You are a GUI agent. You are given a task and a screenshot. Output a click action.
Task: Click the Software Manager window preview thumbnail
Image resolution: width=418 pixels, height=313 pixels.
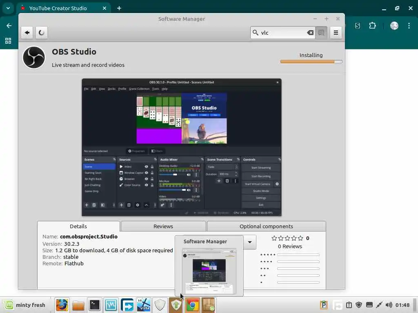[x=209, y=271]
